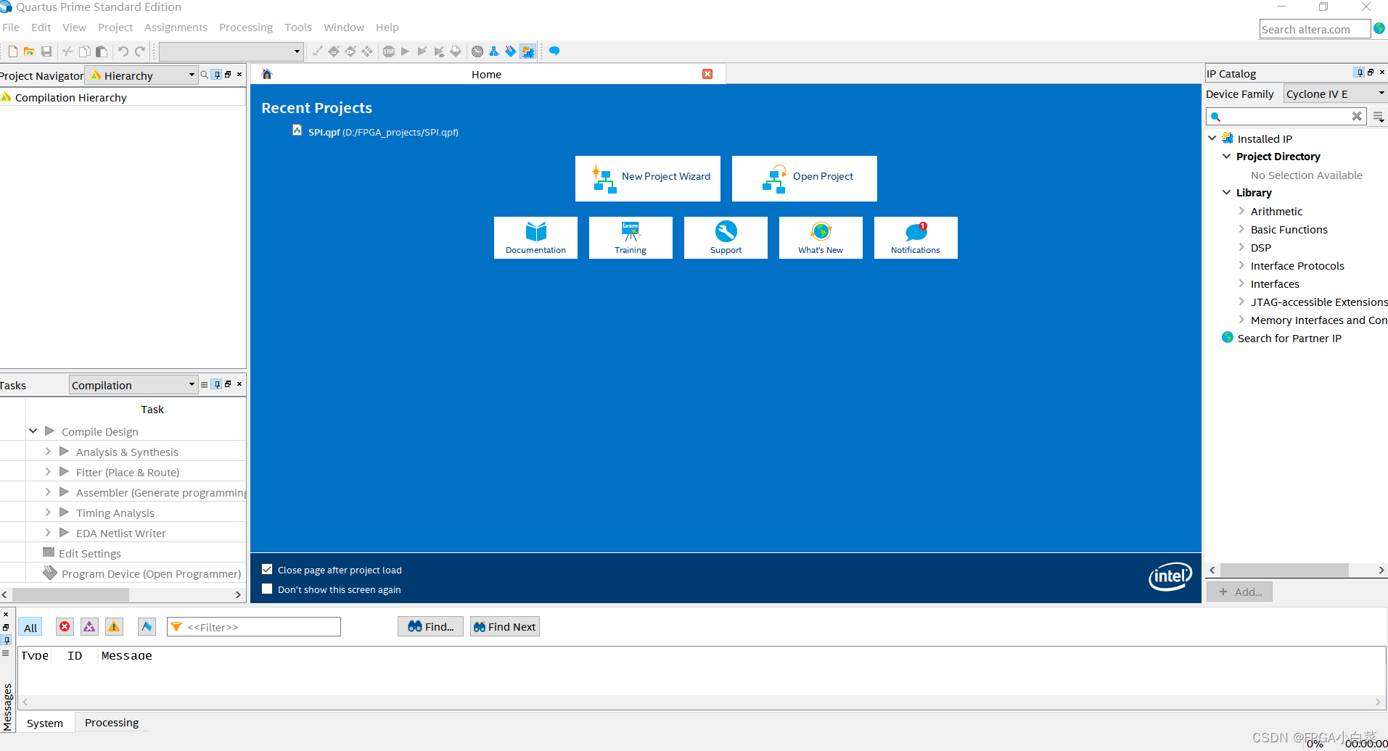Open the Training tile
This screenshot has height=751, width=1388.
[631, 238]
